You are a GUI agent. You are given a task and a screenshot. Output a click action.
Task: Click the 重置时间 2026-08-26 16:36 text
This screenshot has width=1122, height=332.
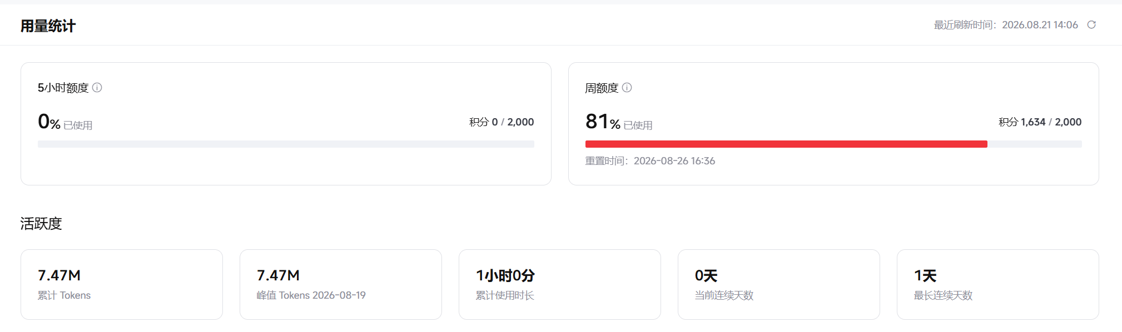click(x=651, y=161)
